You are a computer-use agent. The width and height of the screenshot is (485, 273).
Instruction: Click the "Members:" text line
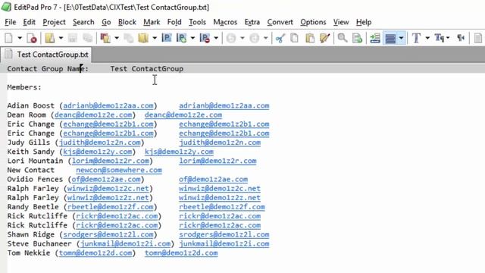tap(24, 87)
